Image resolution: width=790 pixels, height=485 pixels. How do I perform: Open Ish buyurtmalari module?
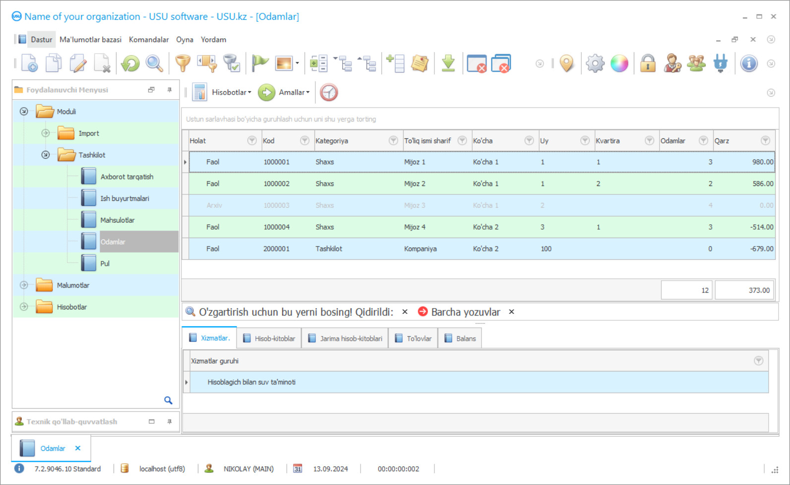124,198
